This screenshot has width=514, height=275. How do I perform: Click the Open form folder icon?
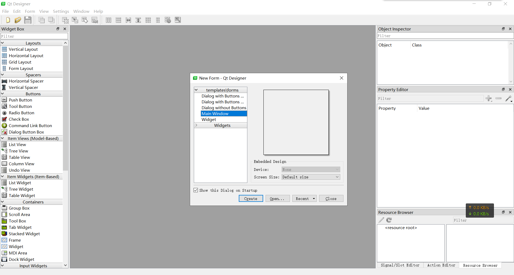[18, 20]
